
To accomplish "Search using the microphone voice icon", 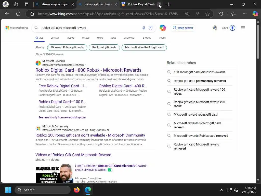I will pyautogui.click(x=144, y=28).
